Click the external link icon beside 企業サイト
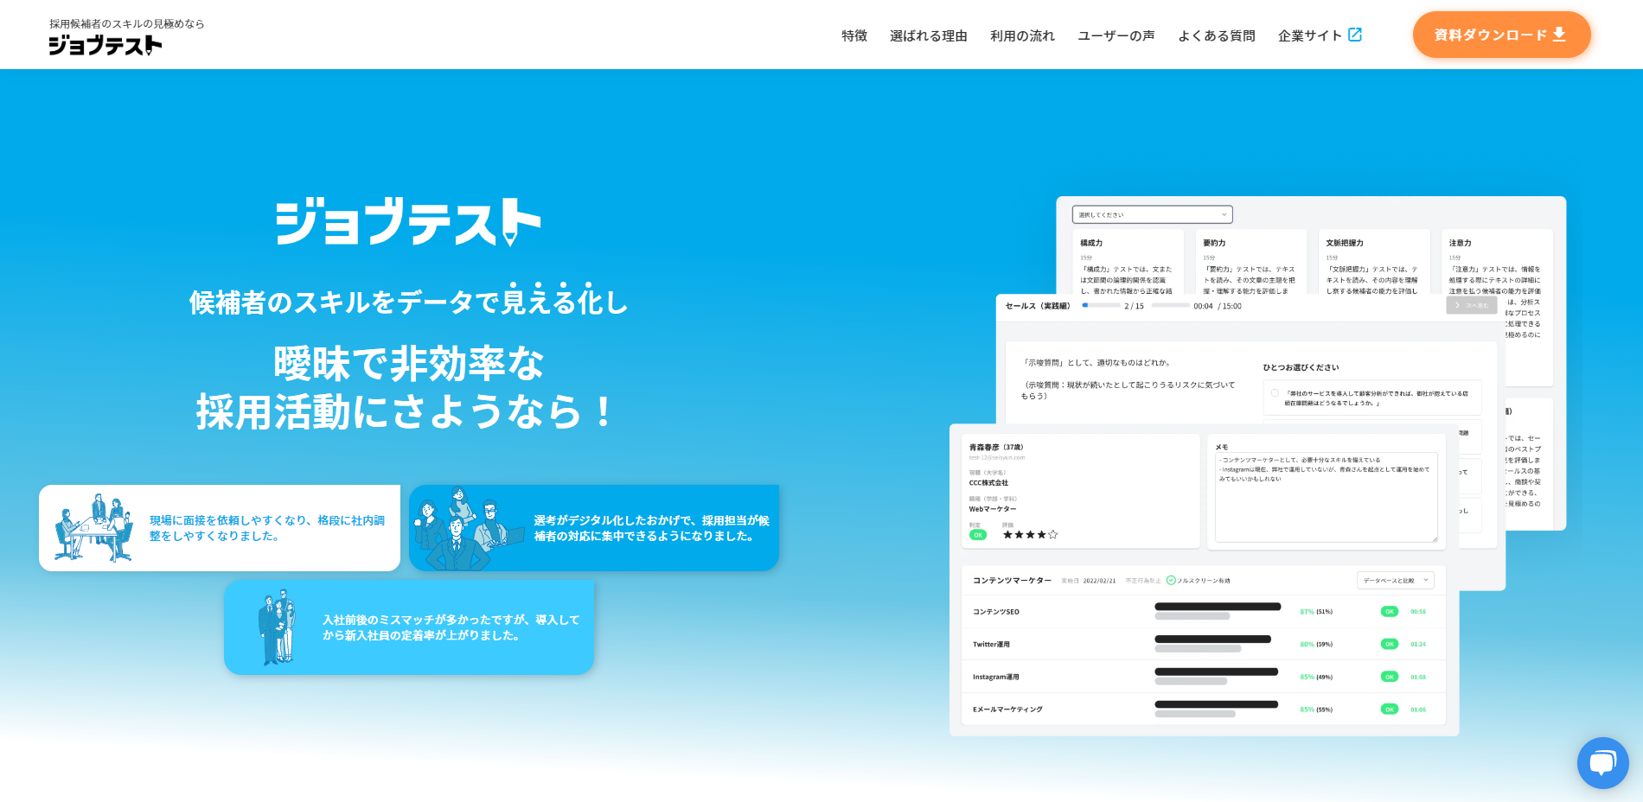 (1353, 34)
